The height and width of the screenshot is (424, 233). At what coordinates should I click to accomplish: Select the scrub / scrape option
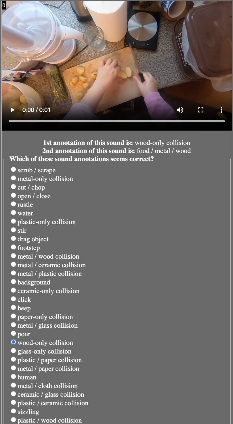click(x=14, y=169)
